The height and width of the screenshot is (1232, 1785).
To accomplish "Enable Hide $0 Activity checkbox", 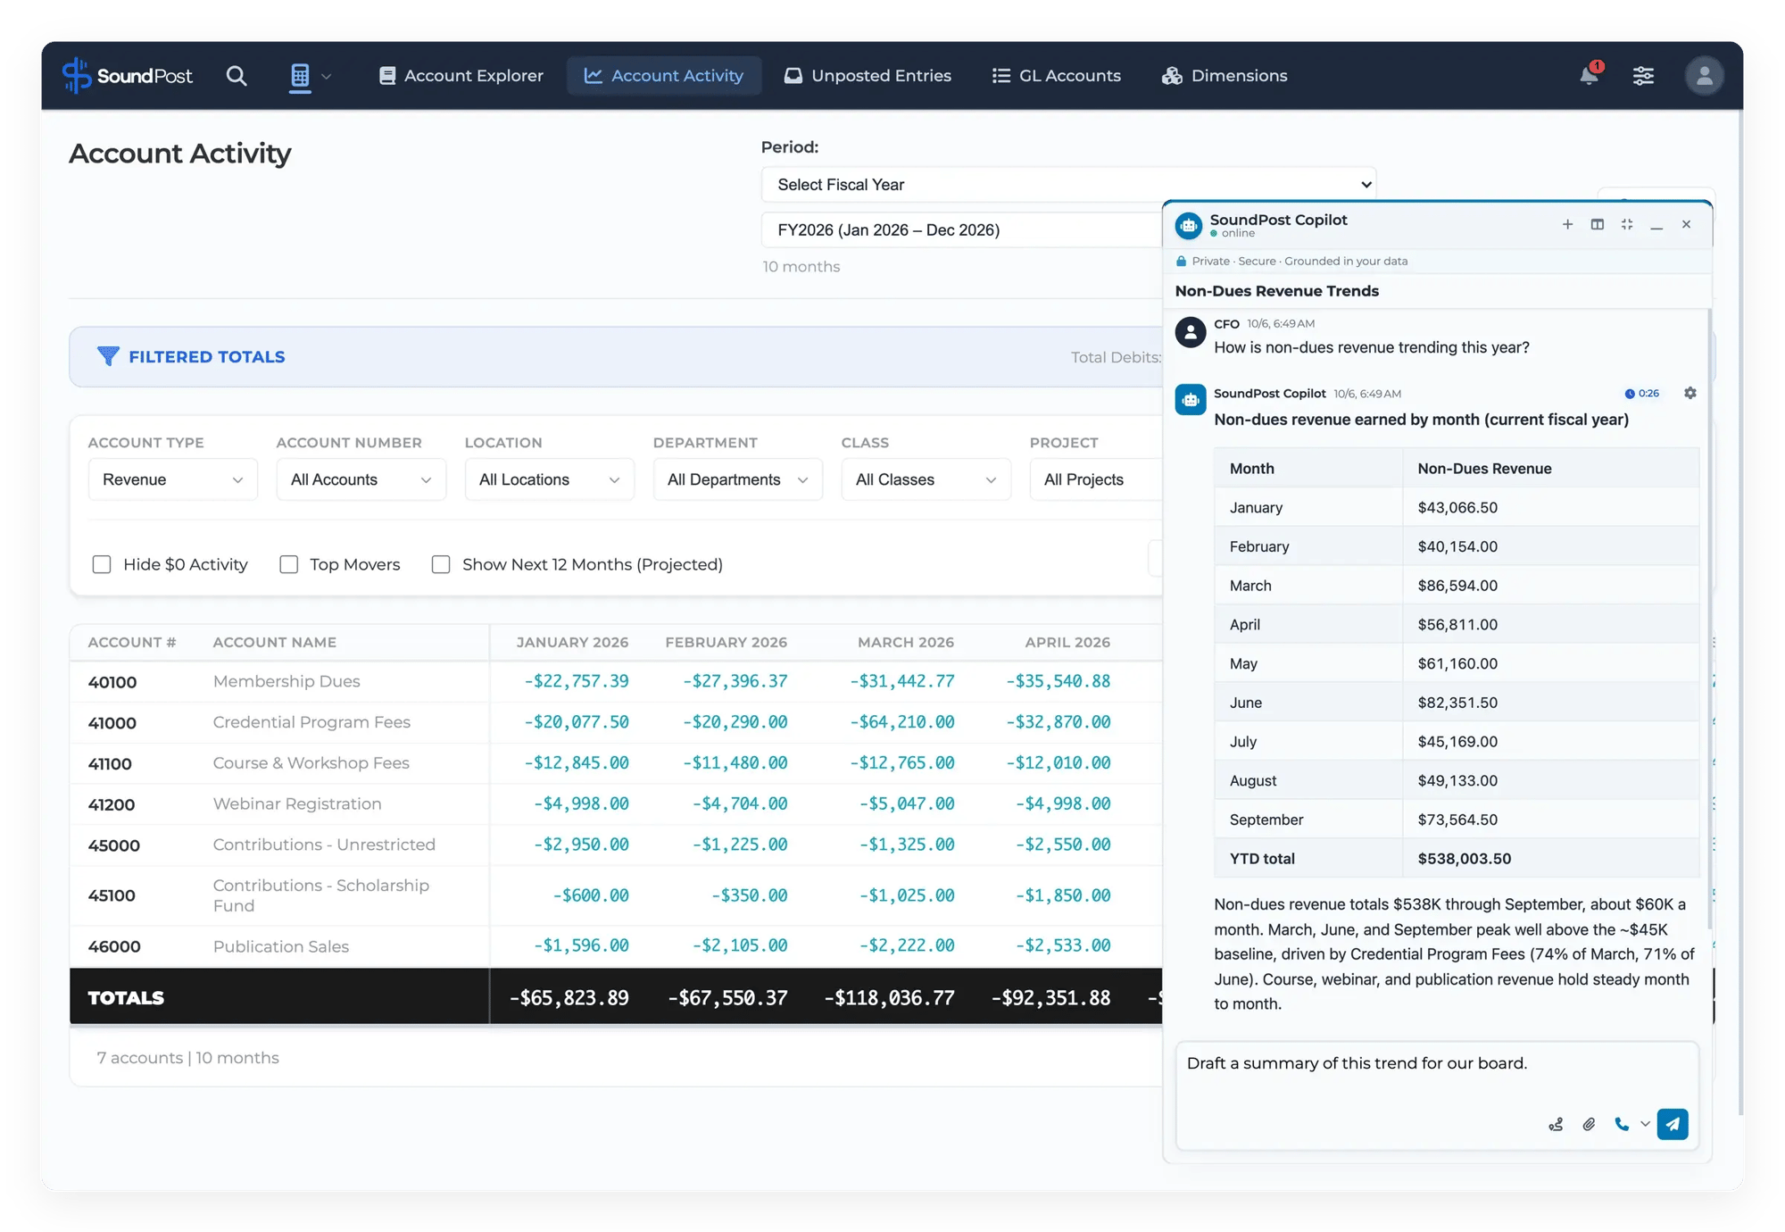I will (102, 564).
